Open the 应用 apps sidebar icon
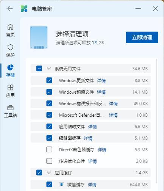This screenshot has height=191, width=164. [x=10, y=88]
